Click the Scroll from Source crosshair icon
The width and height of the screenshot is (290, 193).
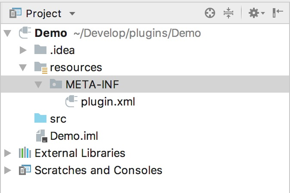click(x=210, y=13)
